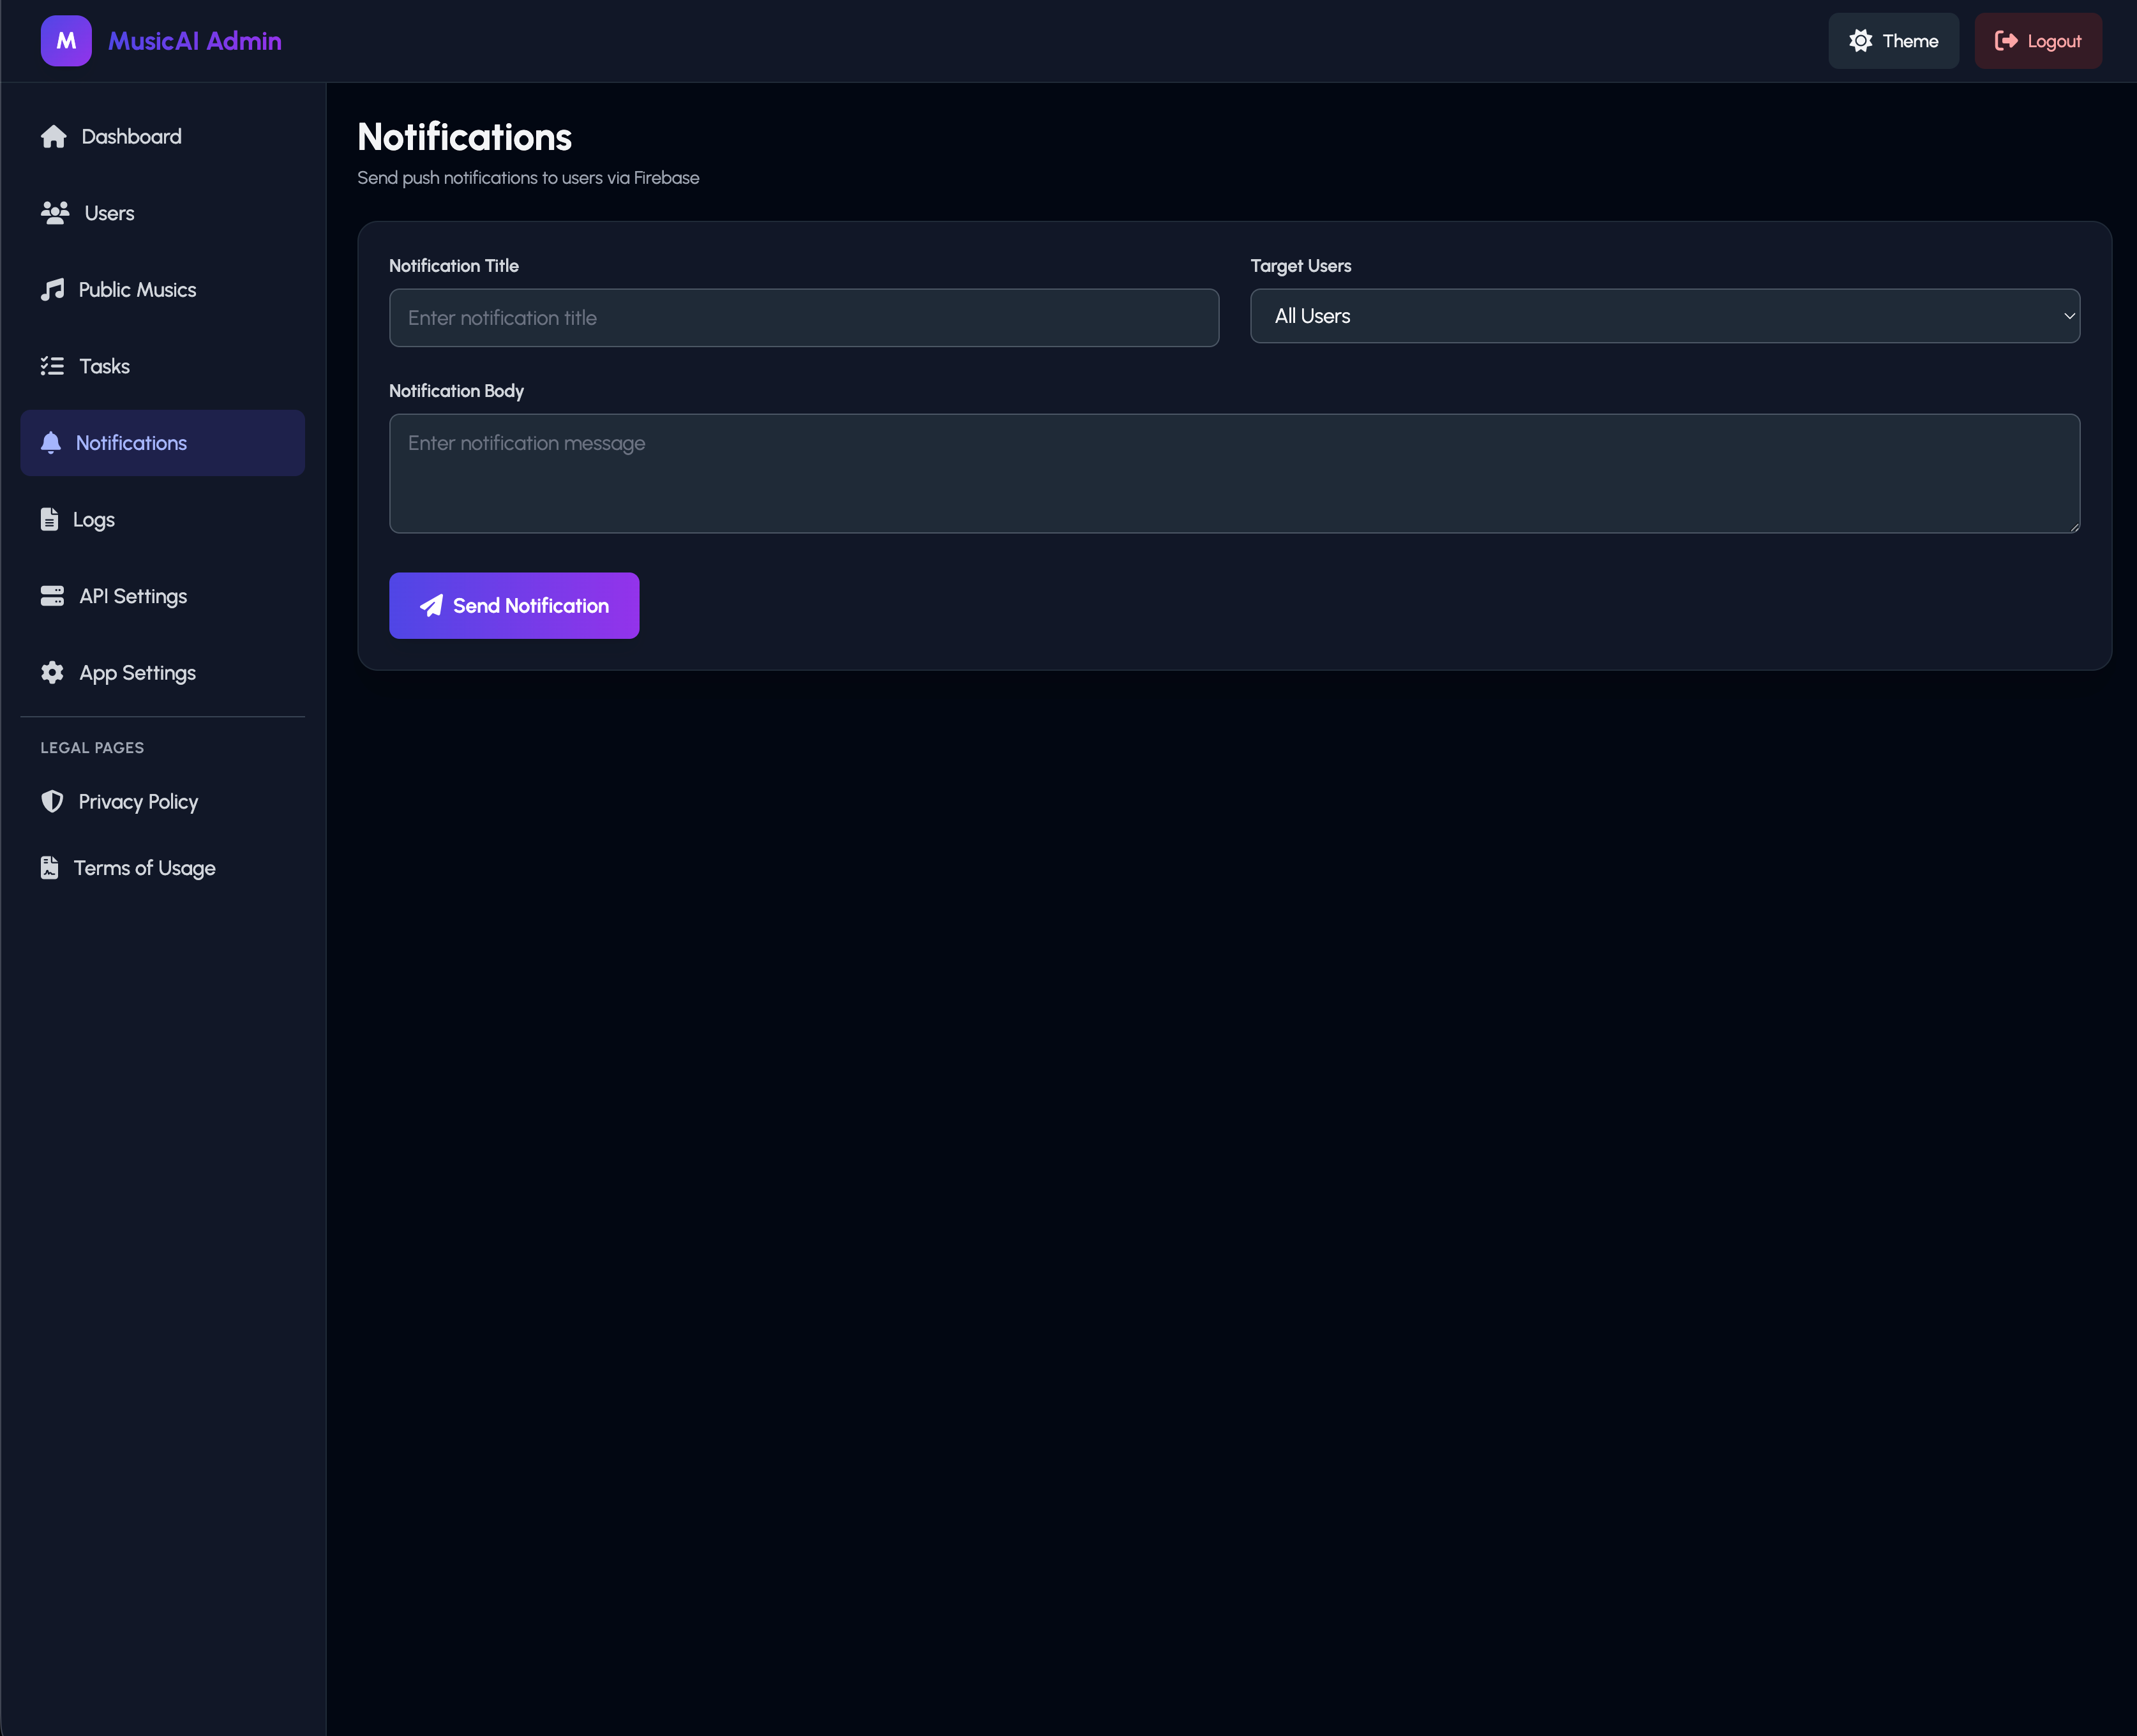Toggle the Theme button

point(1893,41)
